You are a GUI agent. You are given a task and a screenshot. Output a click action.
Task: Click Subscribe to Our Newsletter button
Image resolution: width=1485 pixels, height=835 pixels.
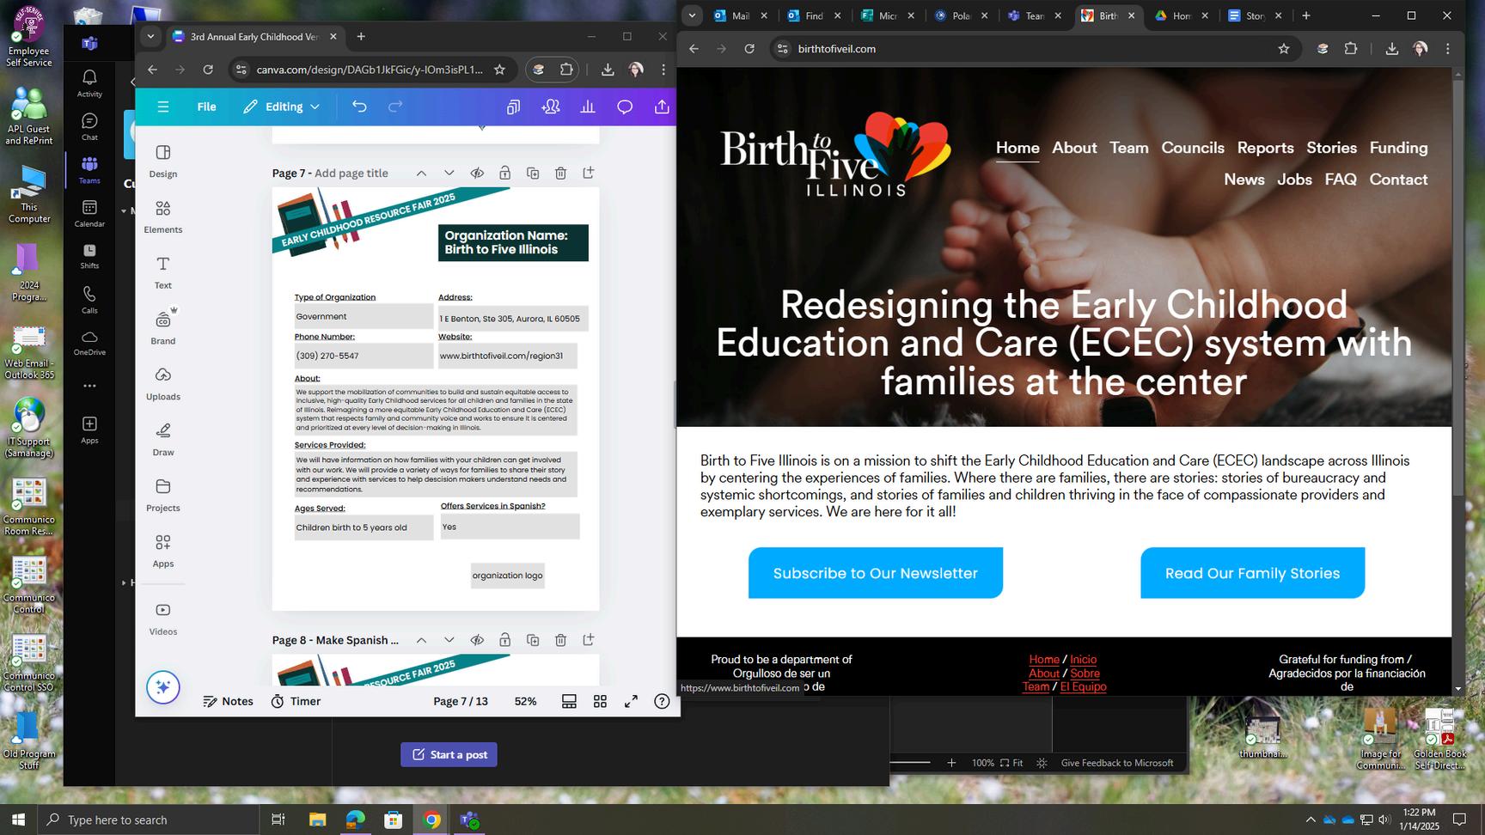(875, 573)
